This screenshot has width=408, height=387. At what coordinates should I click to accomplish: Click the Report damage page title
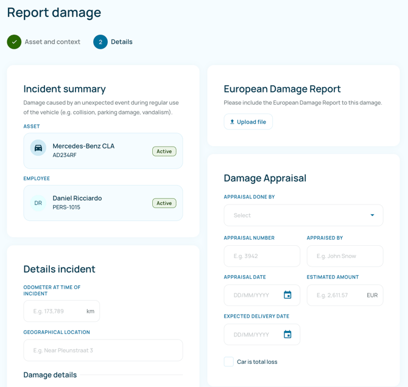54,13
